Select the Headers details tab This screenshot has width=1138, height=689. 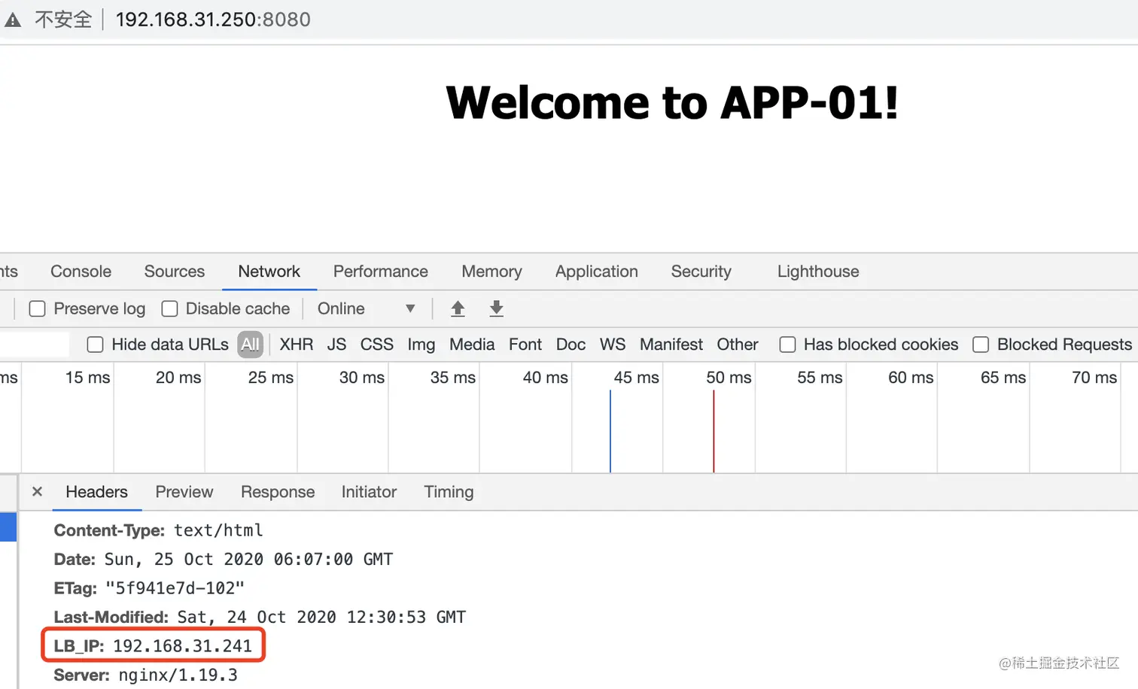96,492
